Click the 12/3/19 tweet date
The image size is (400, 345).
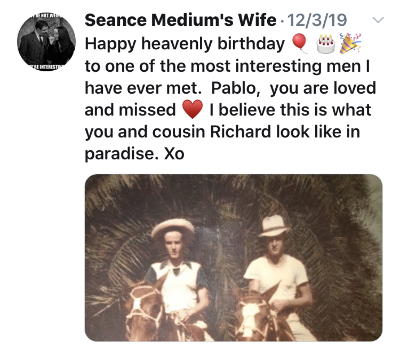click(317, 20)
